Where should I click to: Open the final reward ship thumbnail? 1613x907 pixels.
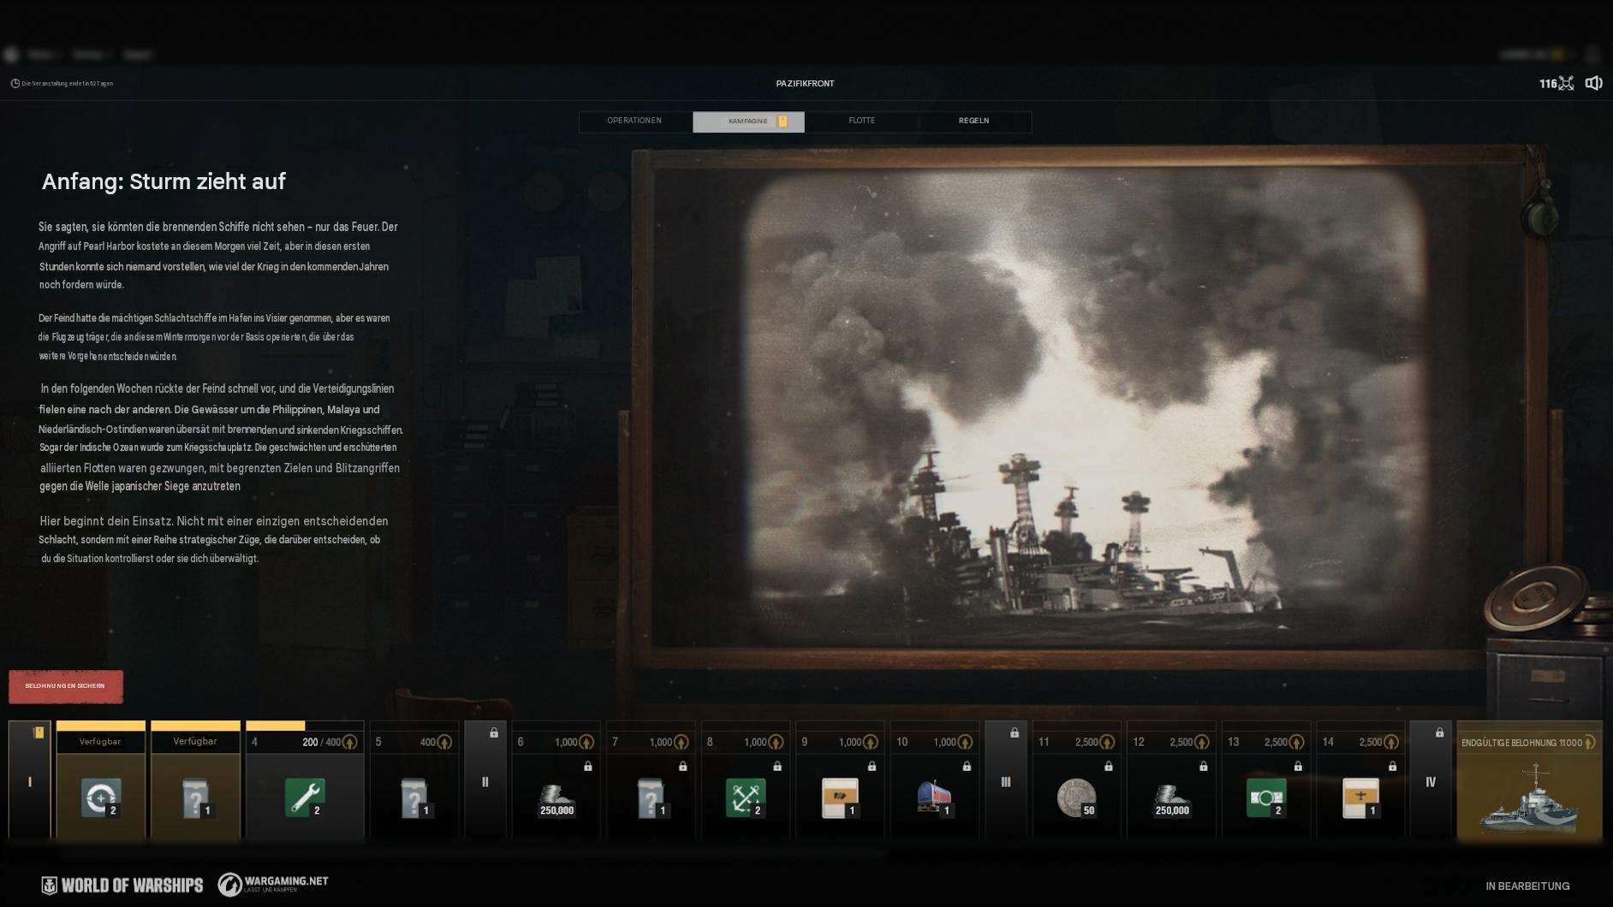1530,797
